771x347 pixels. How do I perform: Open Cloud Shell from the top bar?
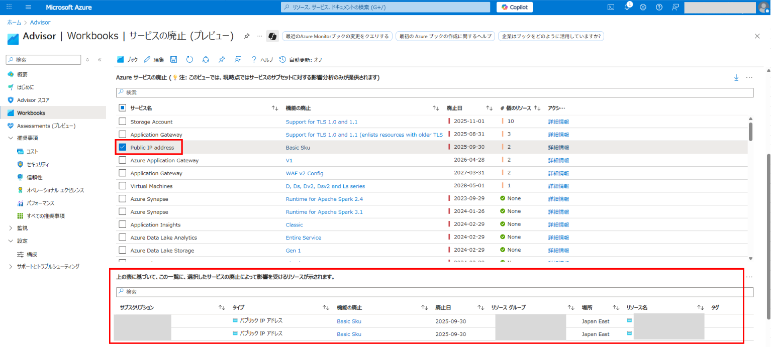click(x=611, y=7)
